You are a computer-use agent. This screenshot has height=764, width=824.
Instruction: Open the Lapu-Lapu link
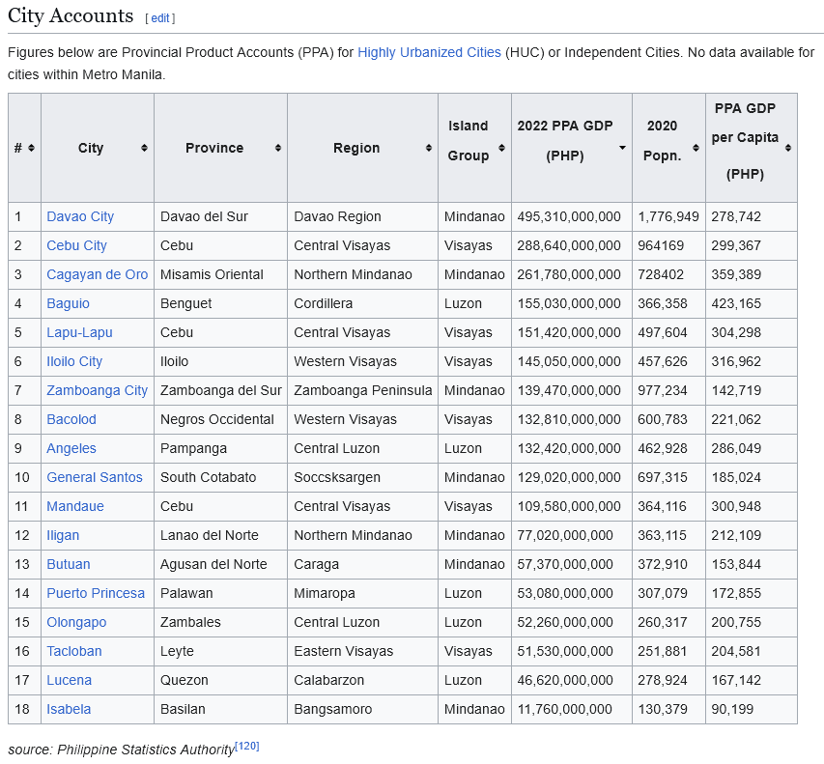click(79, 332)
